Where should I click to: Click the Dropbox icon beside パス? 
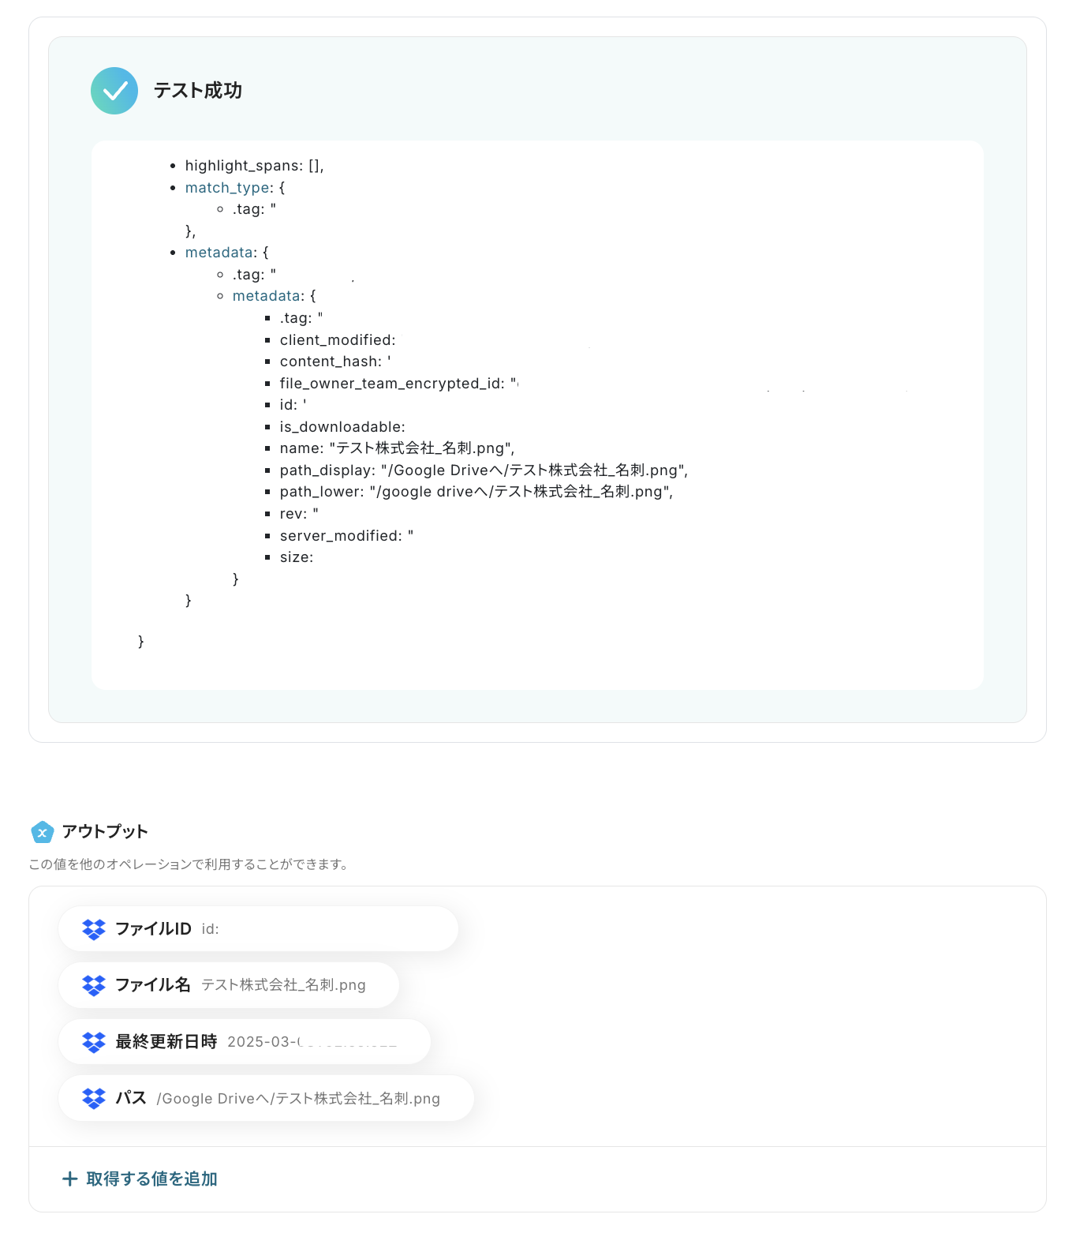[x=94, y=1098]
